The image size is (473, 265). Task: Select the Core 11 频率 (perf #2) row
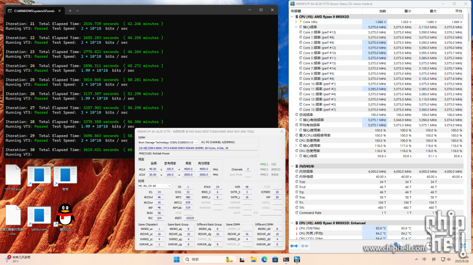point(376,89)
